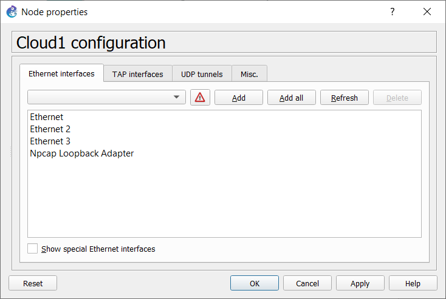Reset the Cloud1 configuration

click(33, 283)
